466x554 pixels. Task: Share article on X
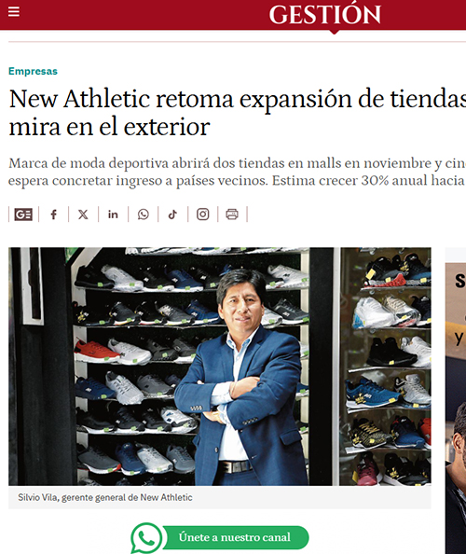pos(83,215)
